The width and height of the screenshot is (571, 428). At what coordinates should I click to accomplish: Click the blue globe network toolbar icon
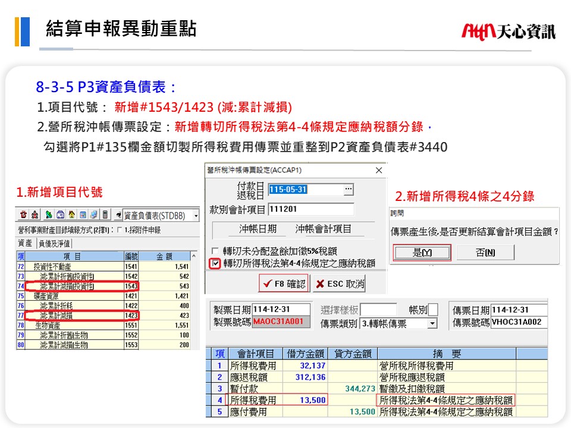[x=94, y=215]
